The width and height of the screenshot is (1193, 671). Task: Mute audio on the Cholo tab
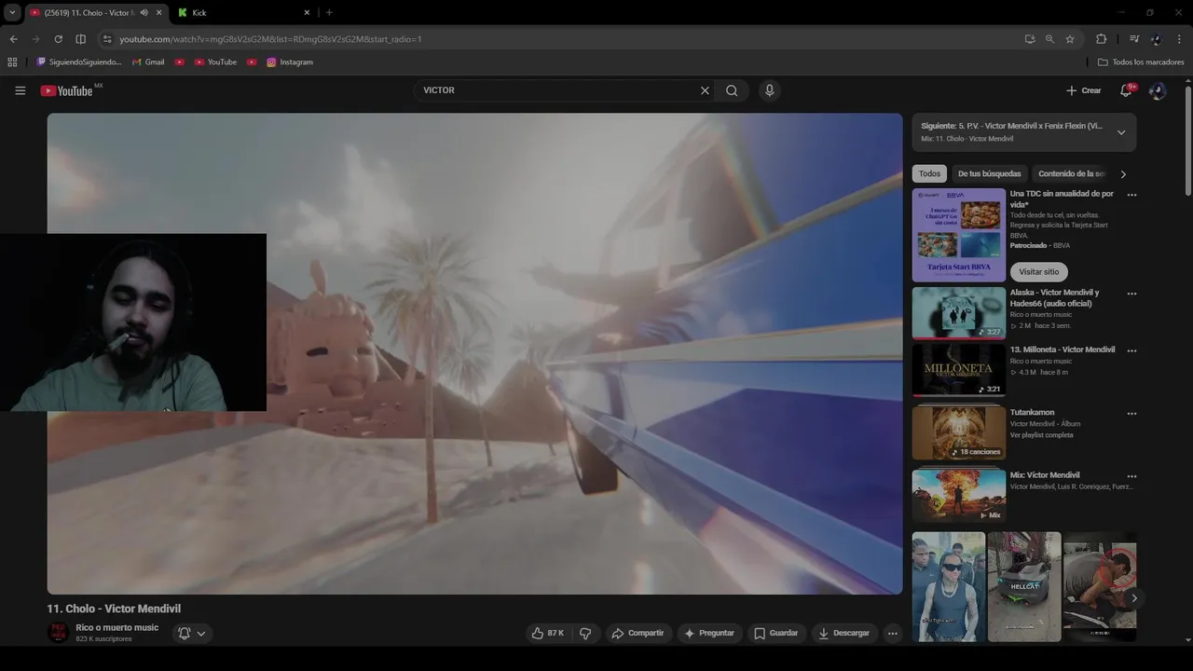(x=144, y=12)
